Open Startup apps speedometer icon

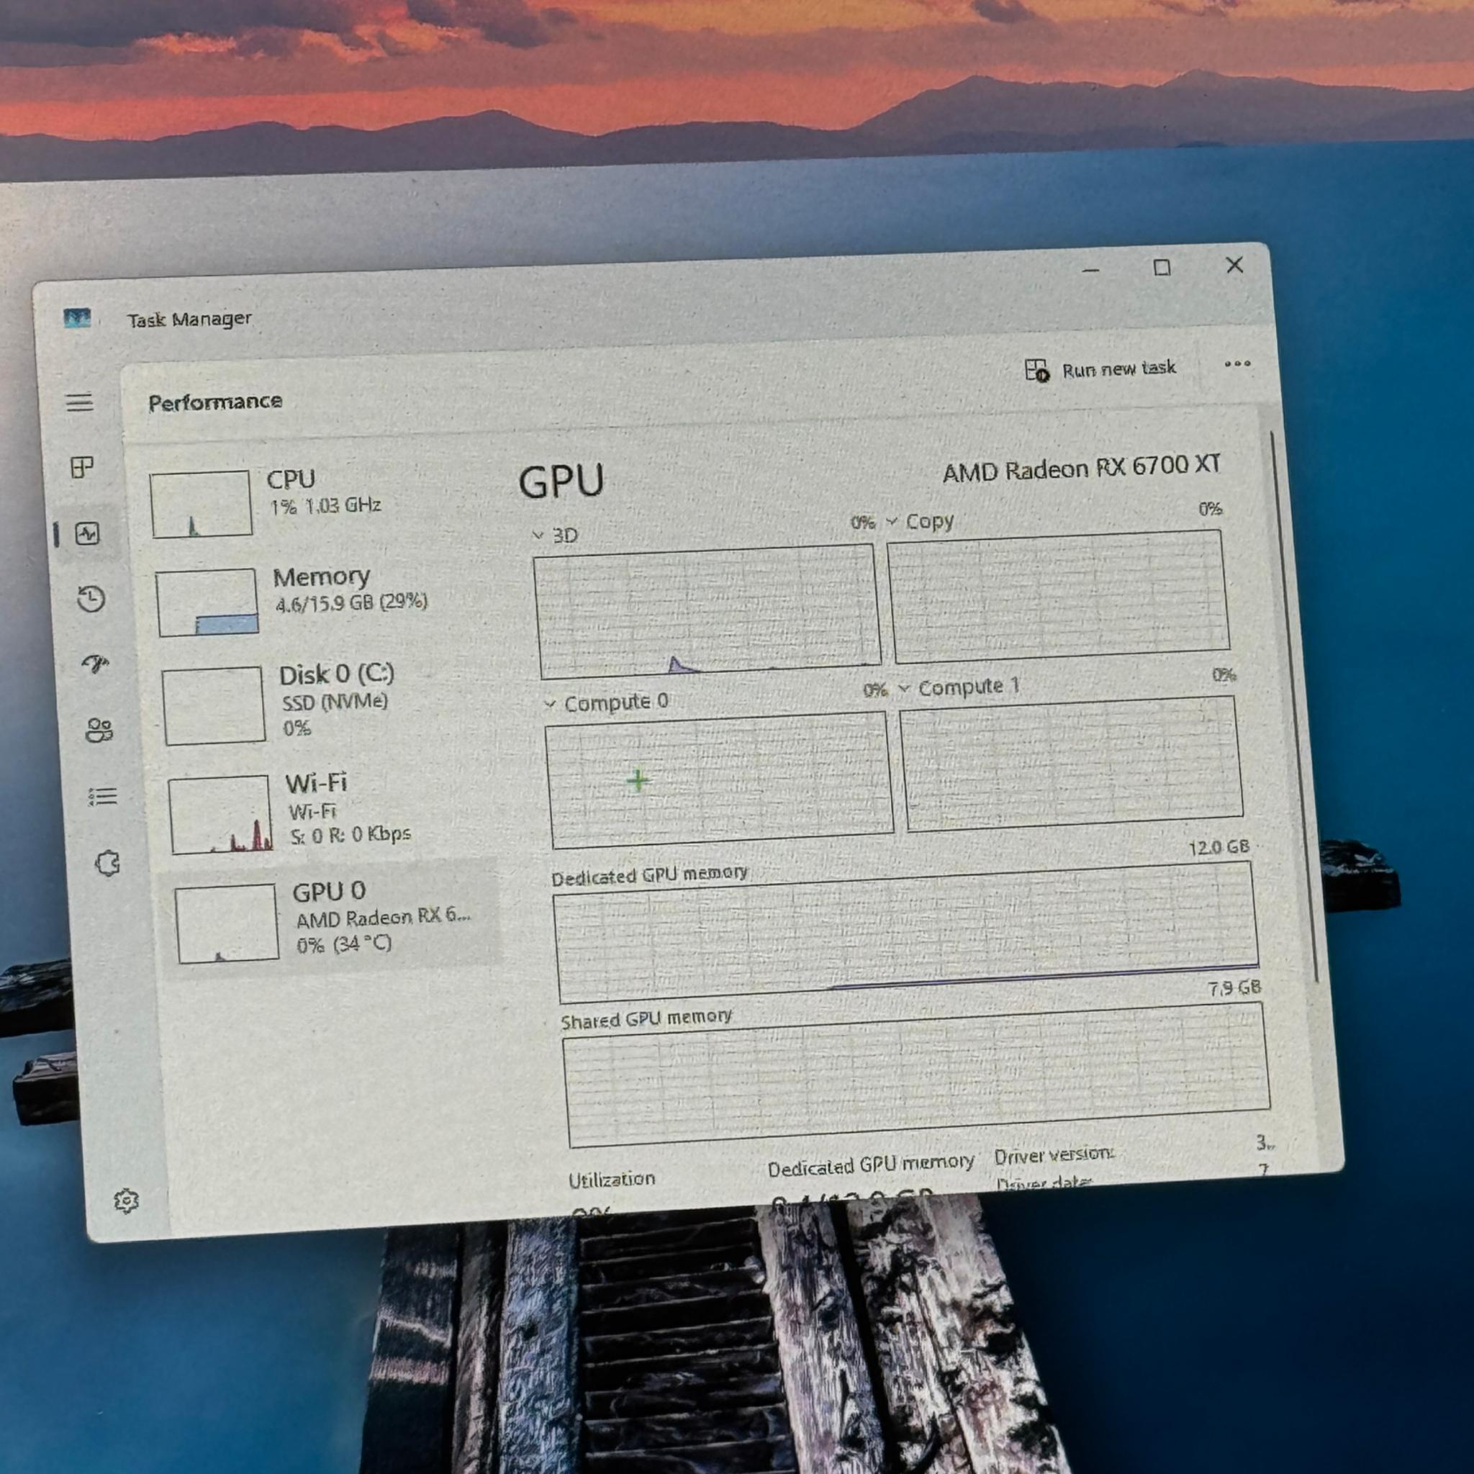click(x=96, y=664)
